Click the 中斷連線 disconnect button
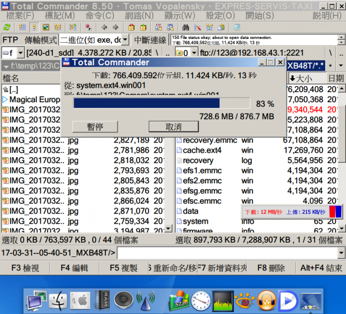 coord(150,40)
